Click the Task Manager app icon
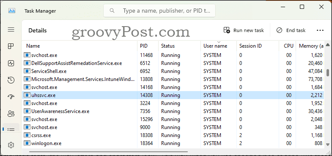 tap(12, 11)
